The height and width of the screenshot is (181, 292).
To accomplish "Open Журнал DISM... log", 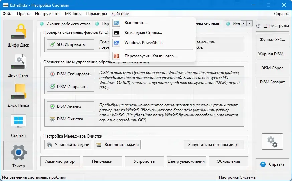I will 272,54.
